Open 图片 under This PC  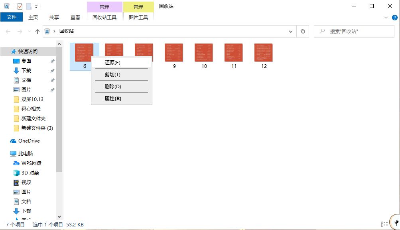click(26, 192)
